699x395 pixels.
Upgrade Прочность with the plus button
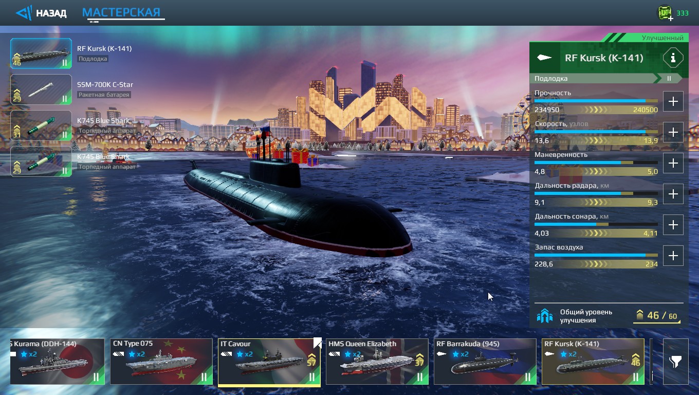[x=673, y=101]
